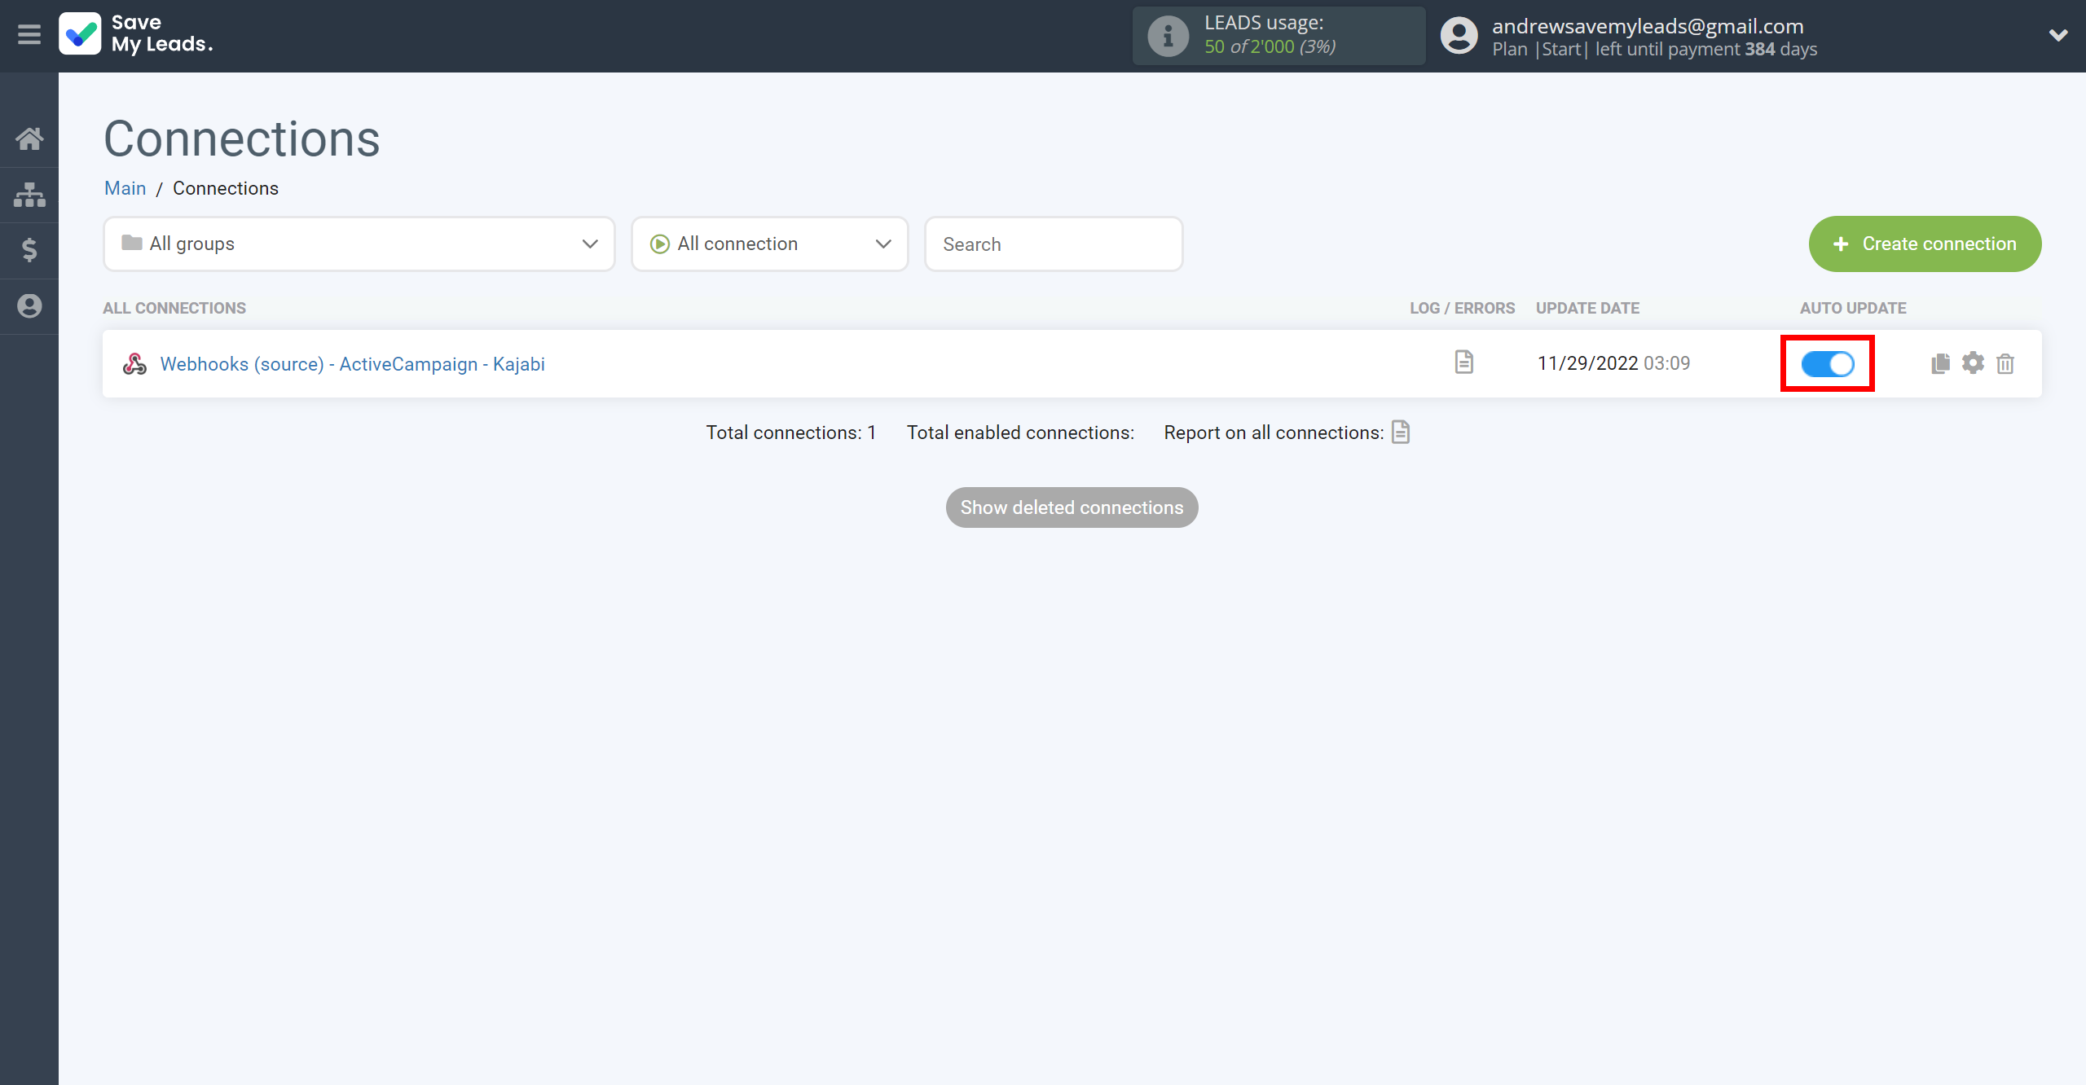This screenshot has height=1085, width=2086.
Task: Toggle auto-update for Webhooks ActiveCampaign Kajabi
Action: pos(1827,361)
